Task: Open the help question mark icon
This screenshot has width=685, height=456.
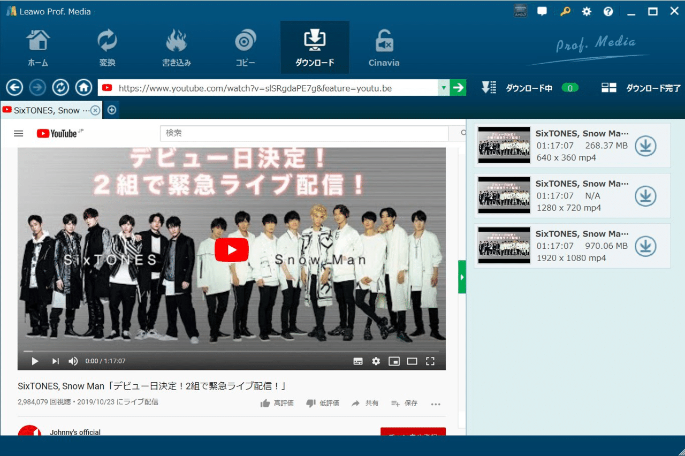Action: (608, 11)
